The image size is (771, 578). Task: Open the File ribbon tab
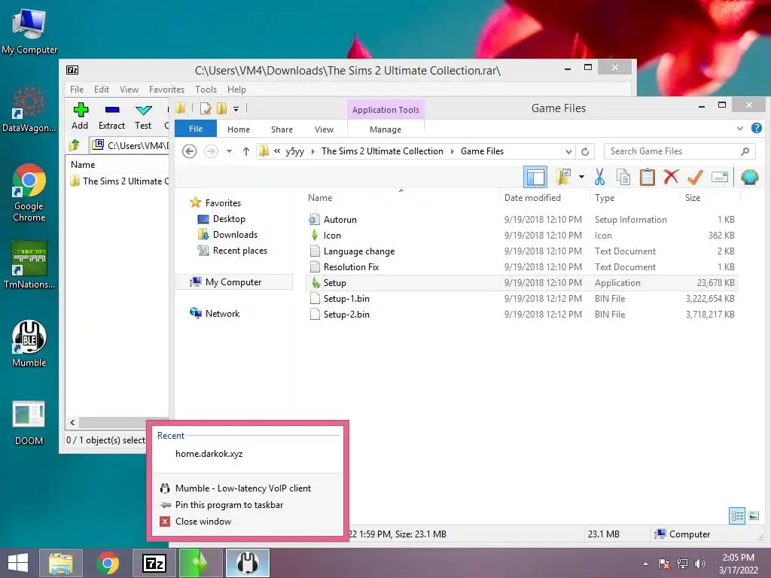[x=196, y=129]
